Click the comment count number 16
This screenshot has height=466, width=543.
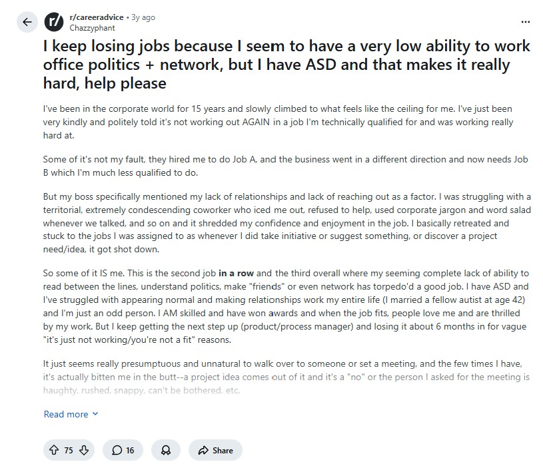click(130, 450)
